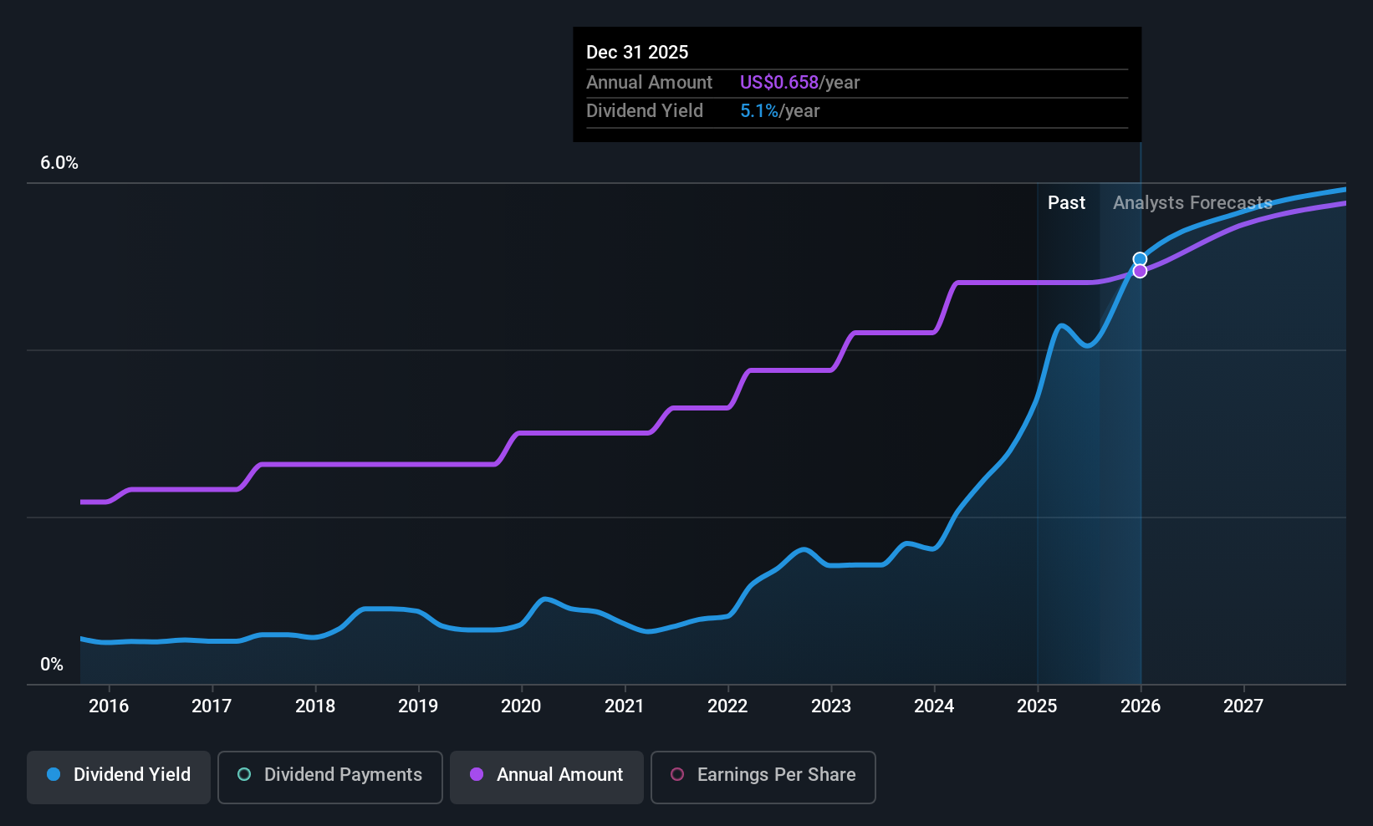Click the US$0.658 annual amount value
Screen dimensions: 1373x826
point(779,82)
